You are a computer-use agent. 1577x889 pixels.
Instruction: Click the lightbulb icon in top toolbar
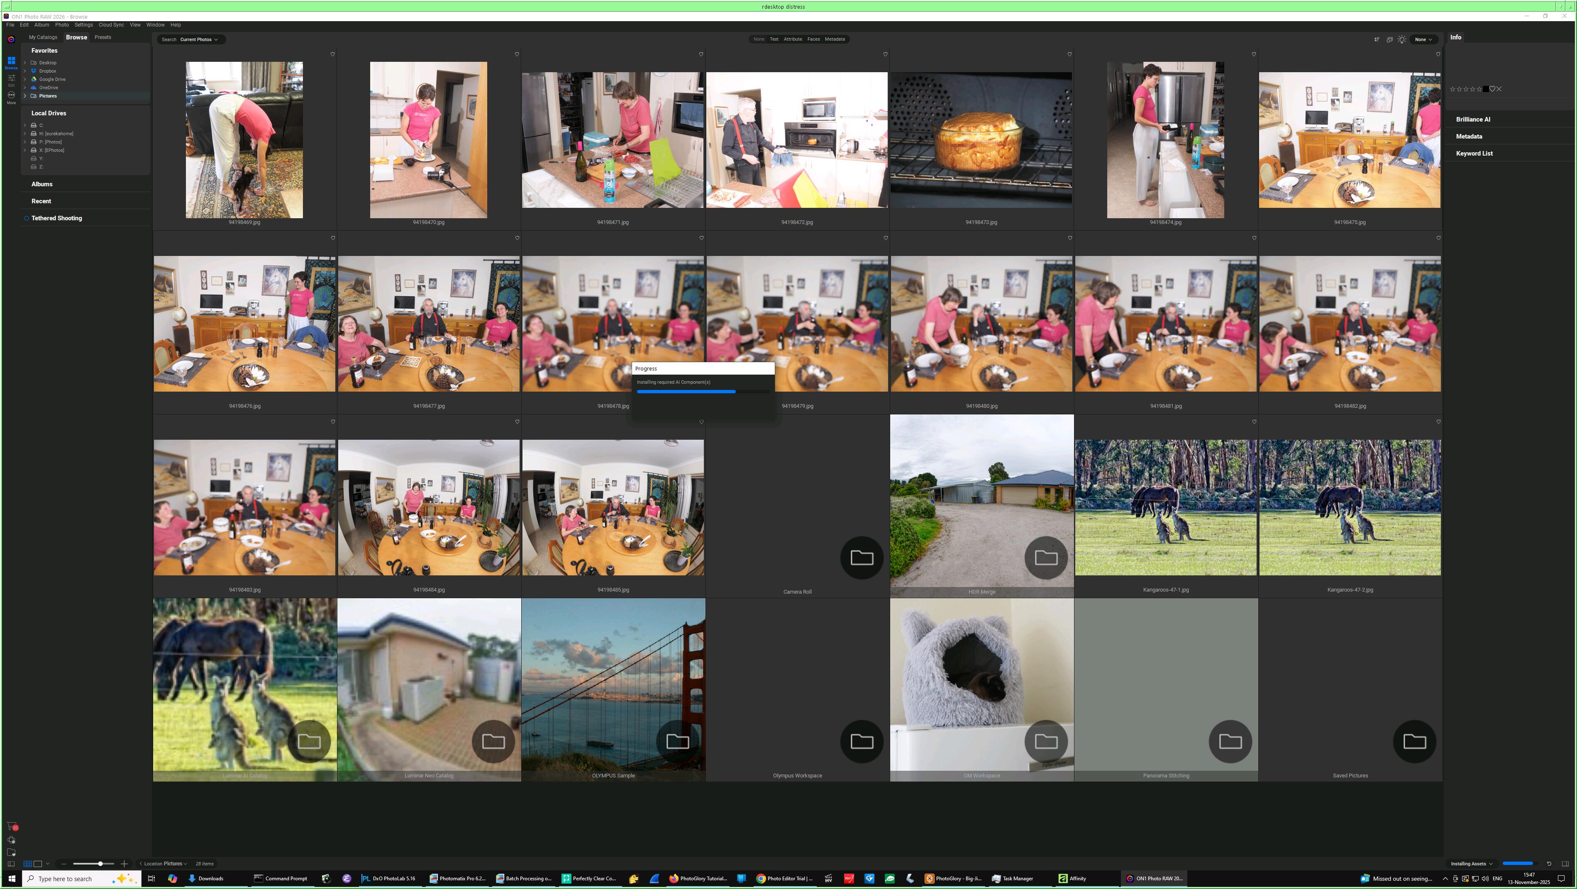point(1402,39)
